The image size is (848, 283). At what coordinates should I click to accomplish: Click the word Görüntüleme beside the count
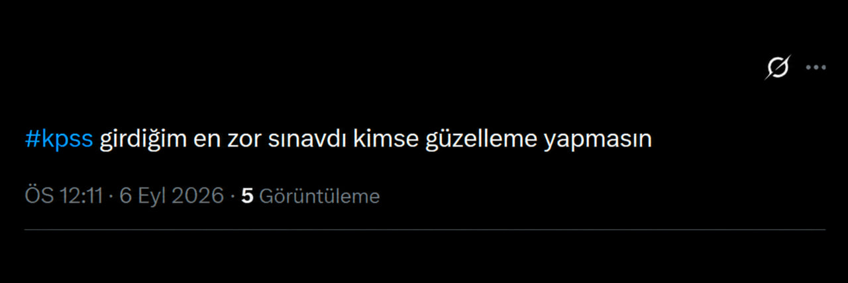click(x=319, y=196)
